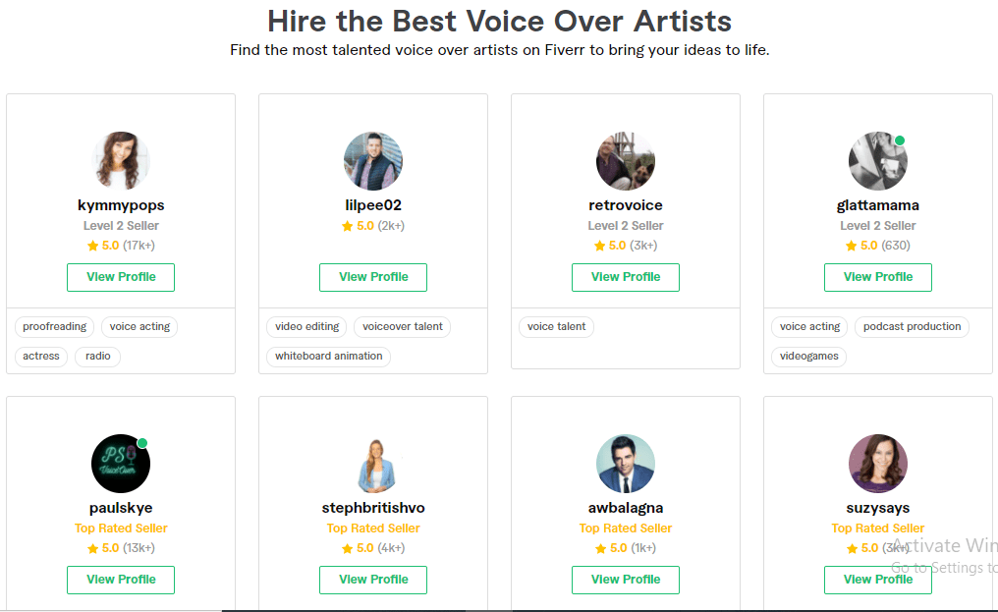View Profile of kymmypops

coord(121,277)
